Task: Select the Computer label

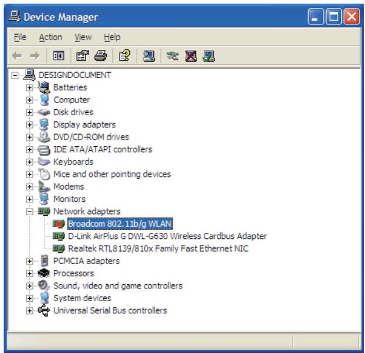Action: click(x=71, y=100)
